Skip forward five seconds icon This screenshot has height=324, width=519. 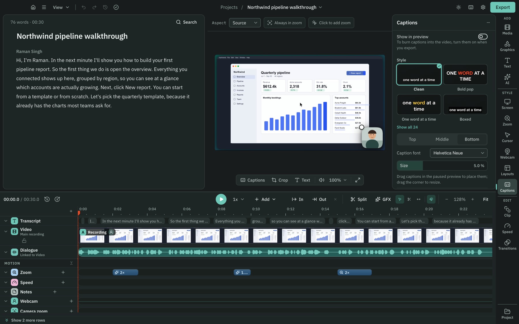point(57,199)
